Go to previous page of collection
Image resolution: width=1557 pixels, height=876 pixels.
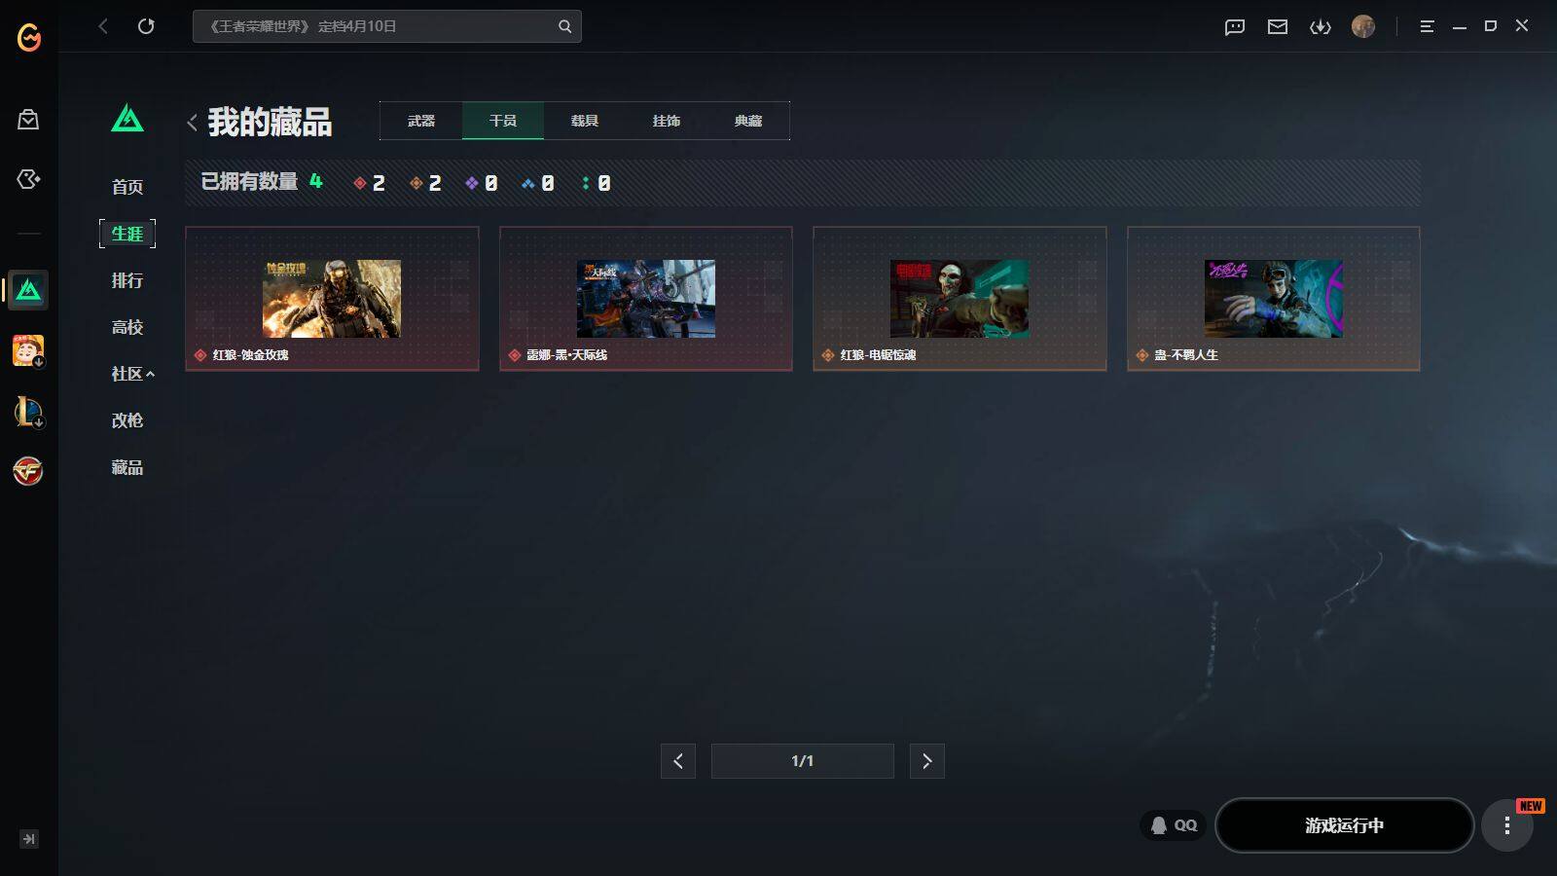[x=678, y=761]
